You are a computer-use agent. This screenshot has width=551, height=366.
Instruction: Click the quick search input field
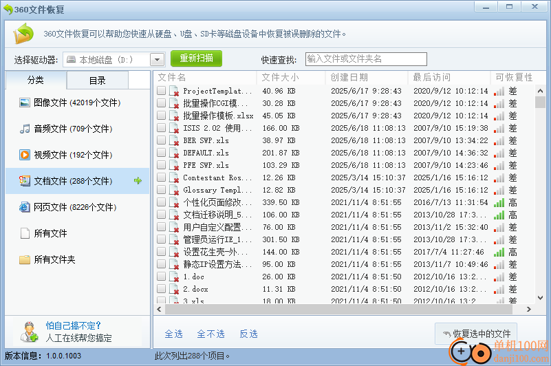pos(366,59)
